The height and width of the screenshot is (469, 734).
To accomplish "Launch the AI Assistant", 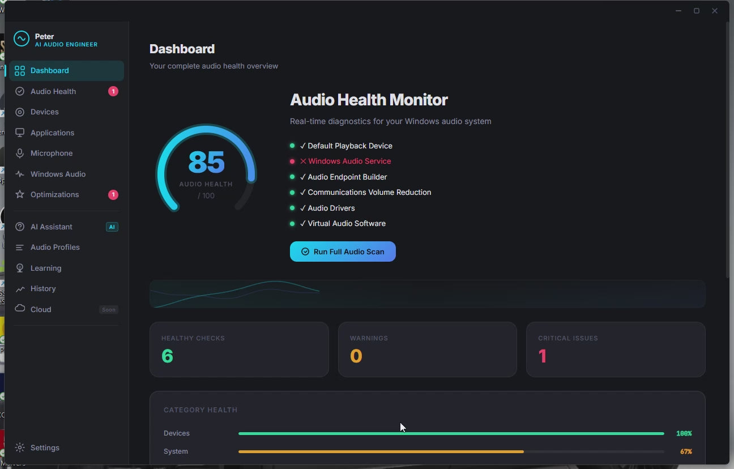I will pos(67,227).
